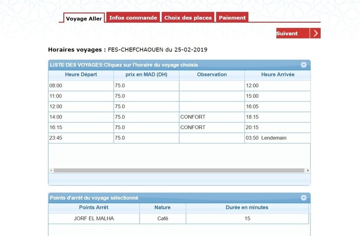Click price 75.0 in 08:00 row
The width and height of the screenshot is (360, 236).
click(x=120, y=86)
